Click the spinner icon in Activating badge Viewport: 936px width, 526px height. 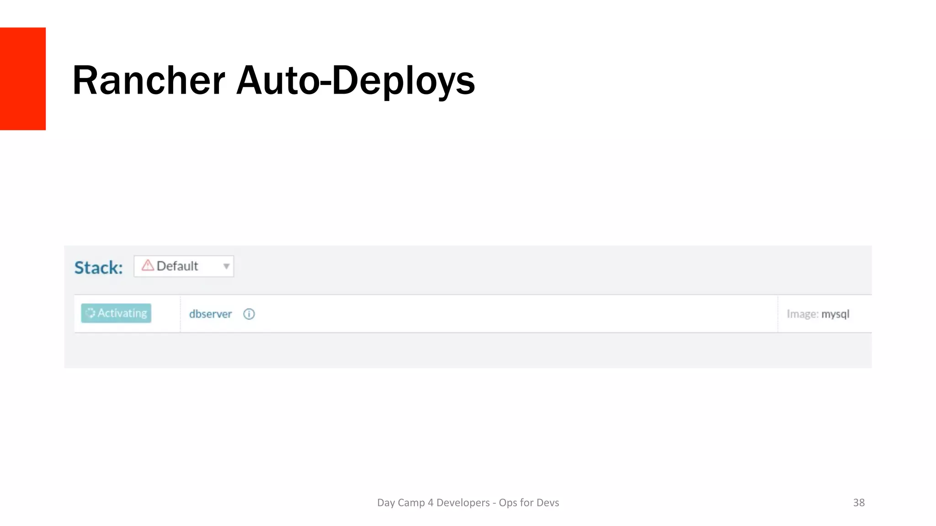point(90,313)
